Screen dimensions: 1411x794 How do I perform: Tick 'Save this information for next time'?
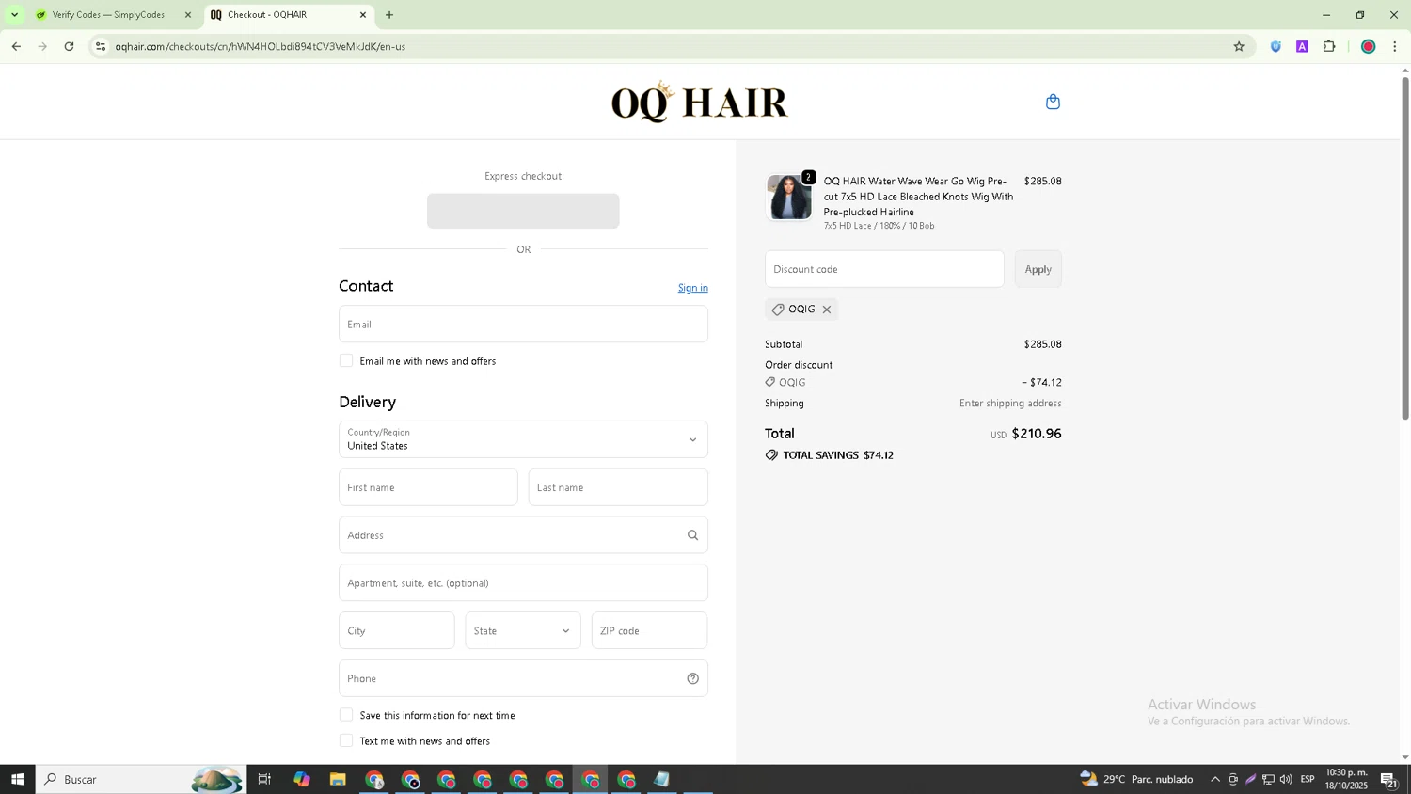pyautogui.click(x=346, y=715)
